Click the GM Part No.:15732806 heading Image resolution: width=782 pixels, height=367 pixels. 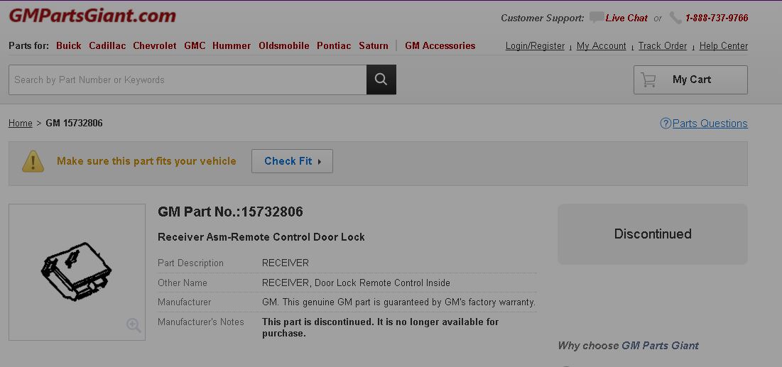pyautogui.click(x=230, y=212)
